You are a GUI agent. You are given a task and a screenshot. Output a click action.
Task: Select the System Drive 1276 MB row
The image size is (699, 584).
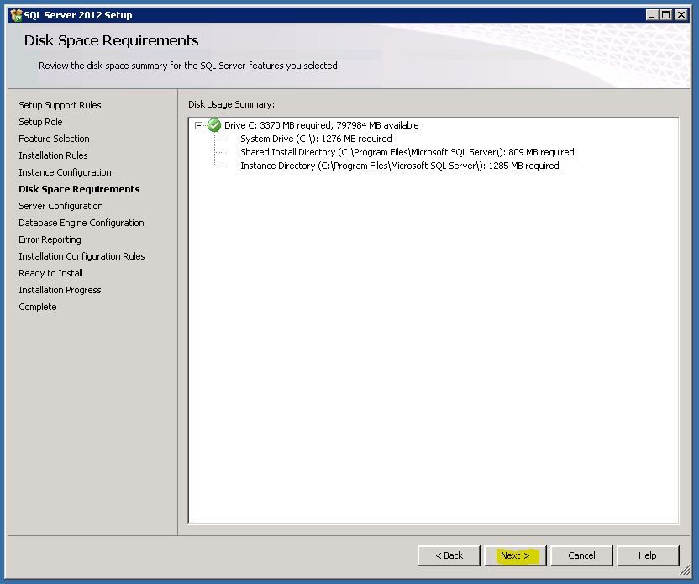pyautogui.click(x=316, y=139)
